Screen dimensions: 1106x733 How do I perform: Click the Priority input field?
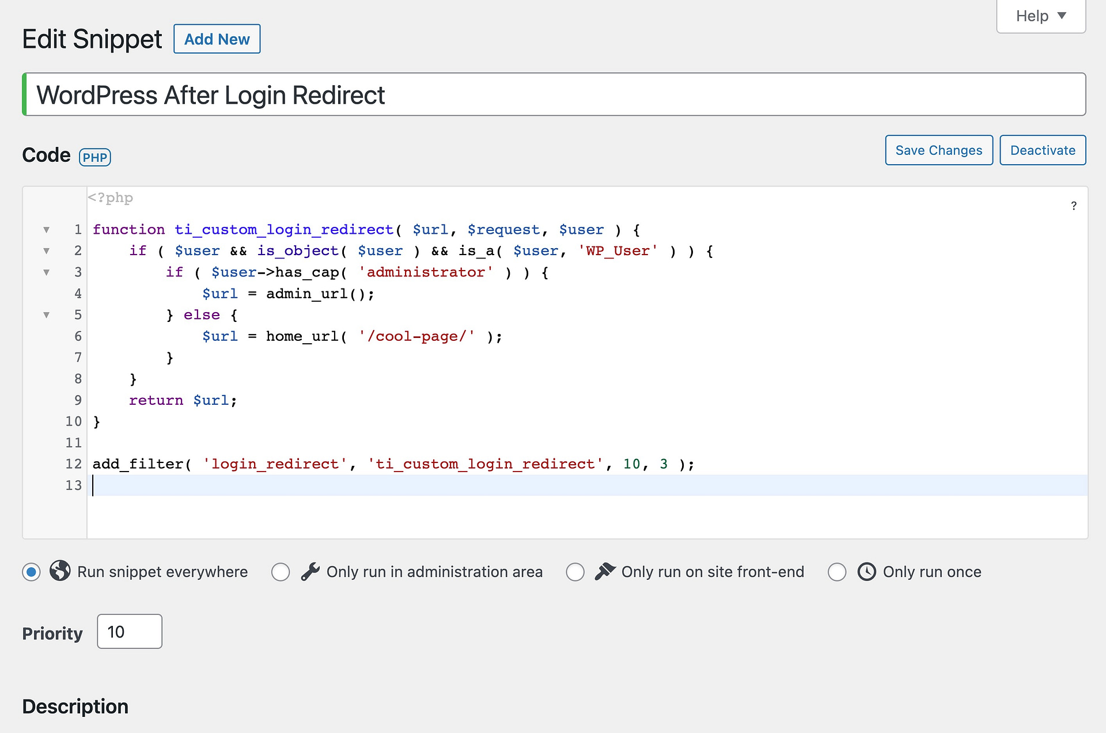pyautogui.click(x=130, y=632)
